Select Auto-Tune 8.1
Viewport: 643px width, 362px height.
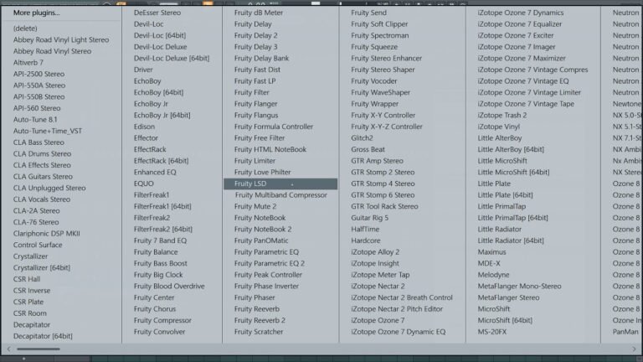[35, 120]
